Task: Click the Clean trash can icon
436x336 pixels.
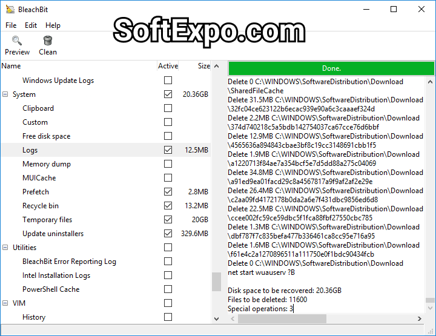Action: click(48, 41)
